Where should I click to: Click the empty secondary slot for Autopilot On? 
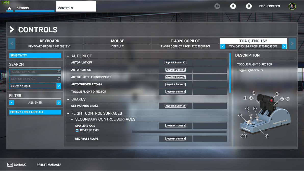point(210,70)
